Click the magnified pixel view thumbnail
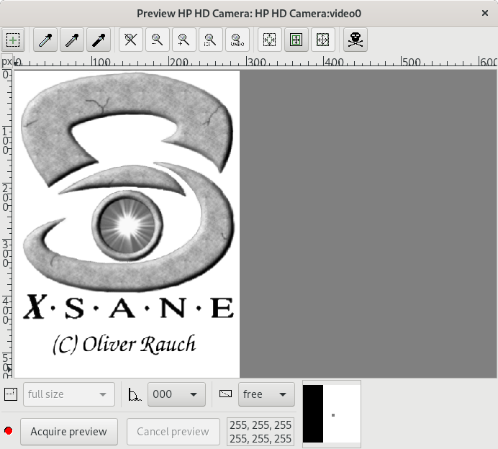The height and width of the screenshot is (449, 498). click(332, 414)
